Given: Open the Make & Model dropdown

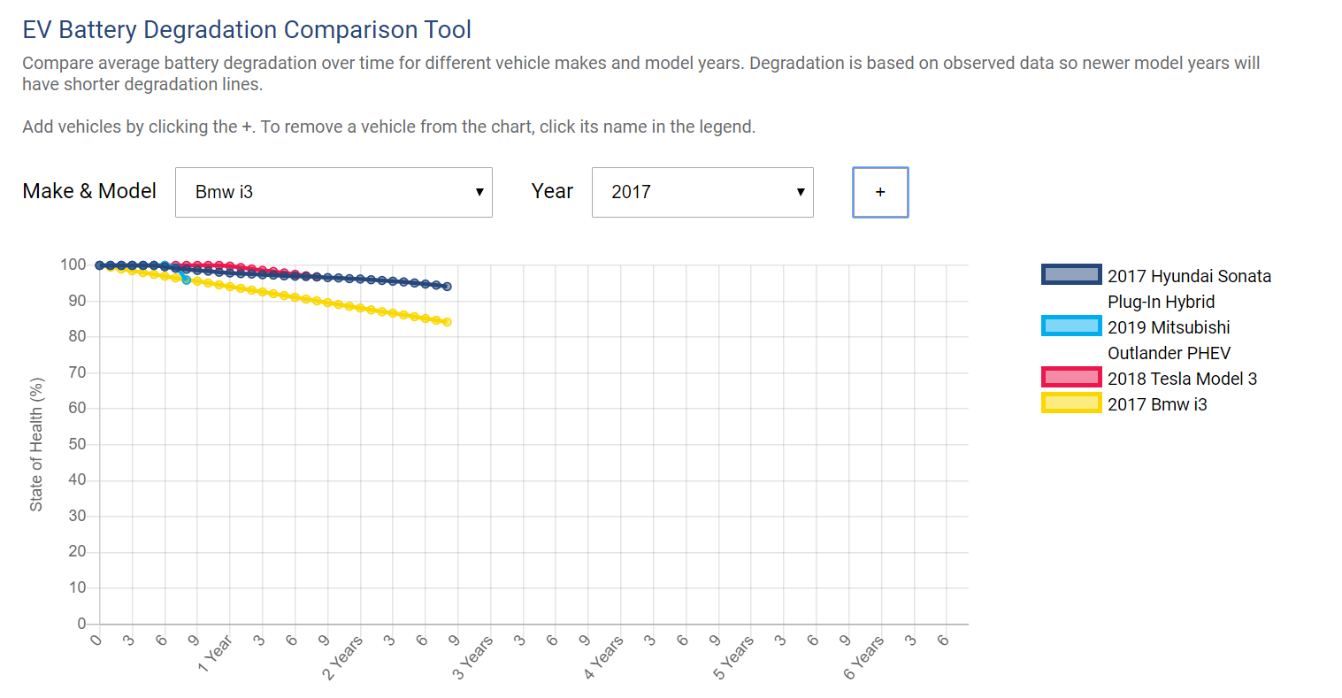Looking at the screenshot, I should [x=334, y=192].
